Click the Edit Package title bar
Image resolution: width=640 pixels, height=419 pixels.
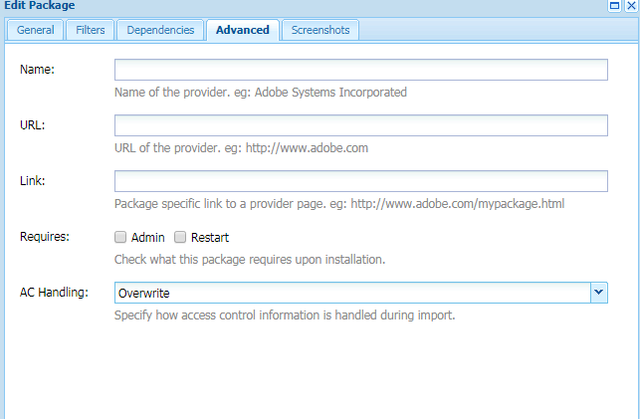pyautogui.click(x=299, y=6)
